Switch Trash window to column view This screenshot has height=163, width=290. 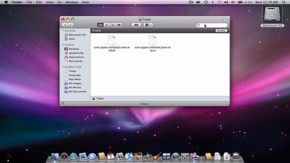(113, 25)
